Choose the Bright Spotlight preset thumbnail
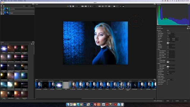This screenshot has width=190, height=107. [x=11, y=85]
